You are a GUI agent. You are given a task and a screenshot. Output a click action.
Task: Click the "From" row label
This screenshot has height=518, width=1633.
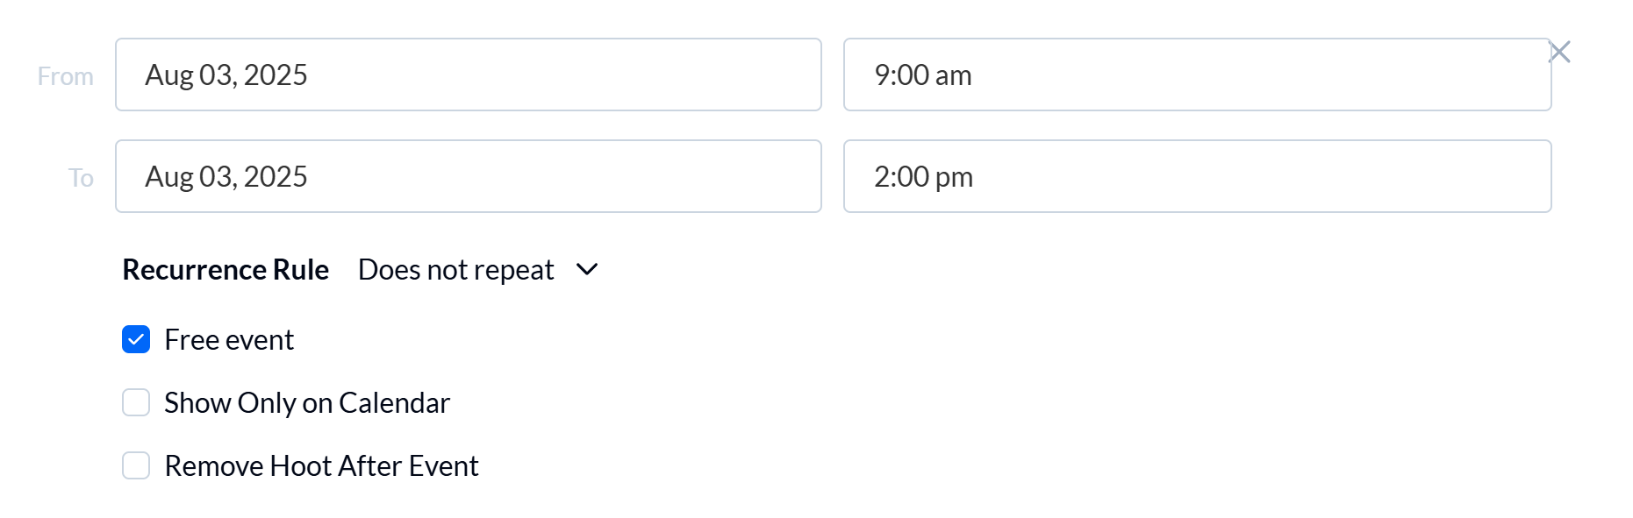[66, 75]
